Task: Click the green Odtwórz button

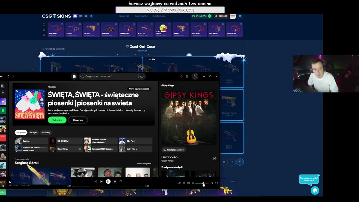Action: (57, 120)
